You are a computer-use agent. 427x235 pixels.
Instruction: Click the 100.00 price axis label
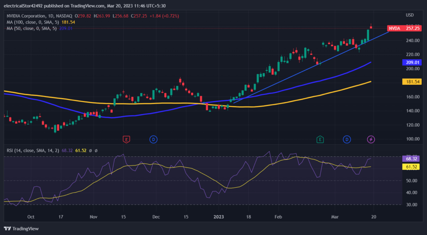[x=412, y=139]
